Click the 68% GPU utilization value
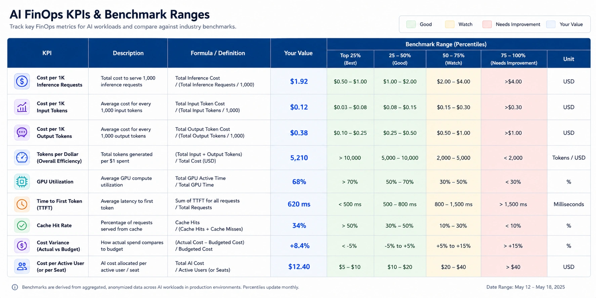596x298 pixels. click(x=299, y=182)
